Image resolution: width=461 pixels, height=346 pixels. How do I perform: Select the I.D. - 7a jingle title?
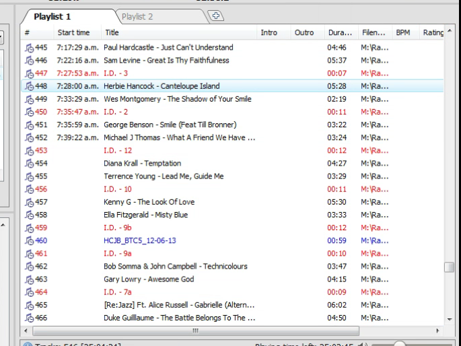pos(118,292)
